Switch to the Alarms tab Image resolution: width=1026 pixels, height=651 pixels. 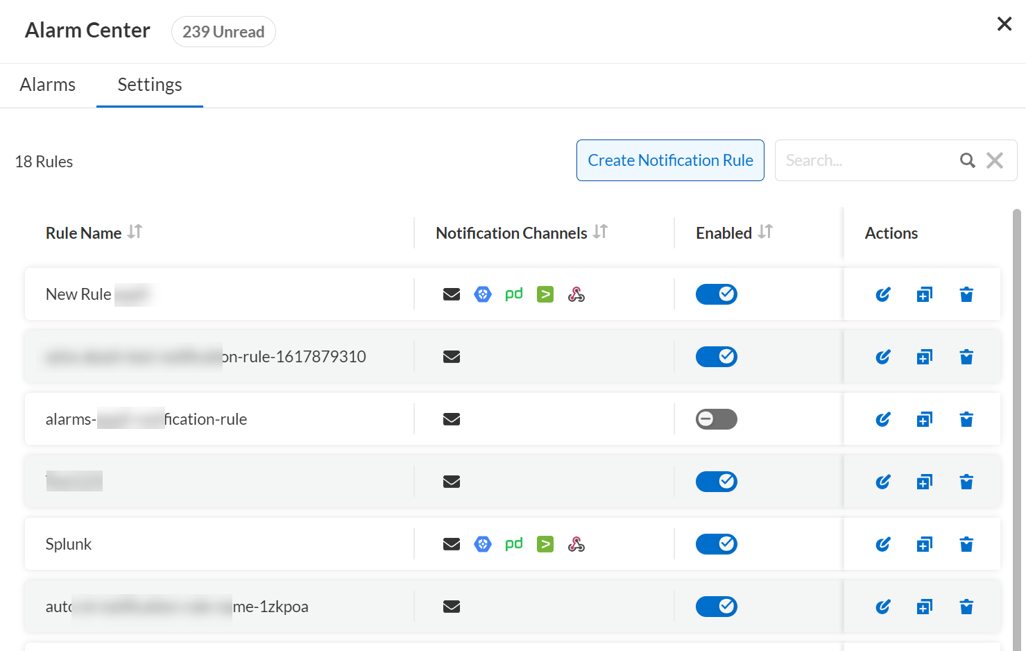pyautogui.click(x=48, y=85)
